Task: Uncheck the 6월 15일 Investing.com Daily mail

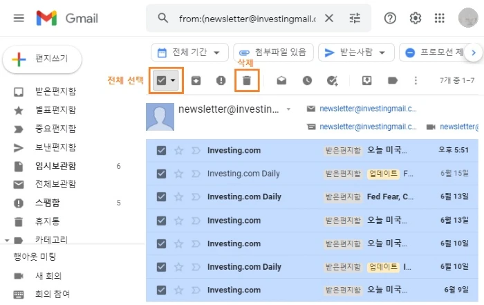Action: coord(161,174)
